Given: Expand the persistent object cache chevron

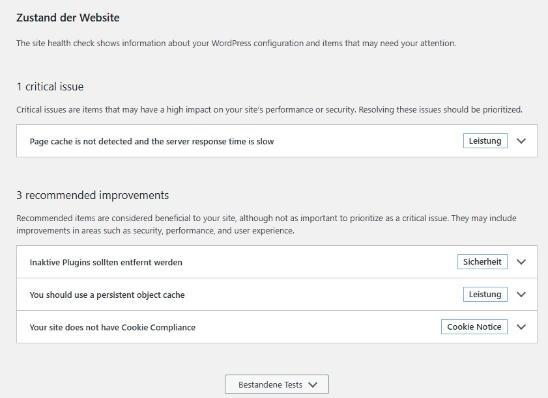Looking at the screenshot, I should [x=521, y=295].
